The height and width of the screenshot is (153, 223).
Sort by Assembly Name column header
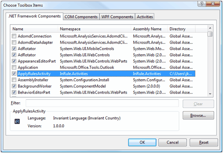click(x=149, y=29)
